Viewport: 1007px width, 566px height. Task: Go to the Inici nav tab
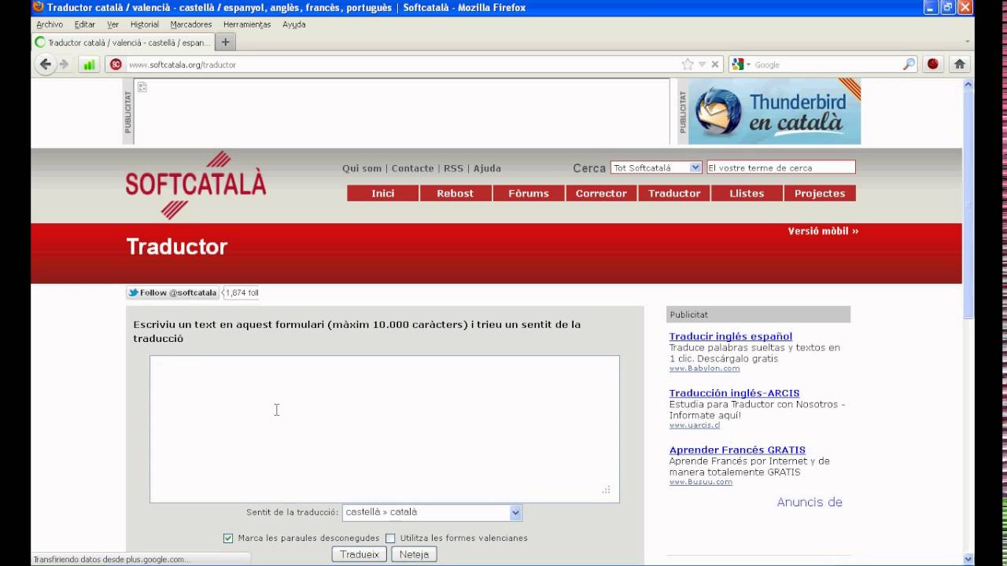click(383, 193)
